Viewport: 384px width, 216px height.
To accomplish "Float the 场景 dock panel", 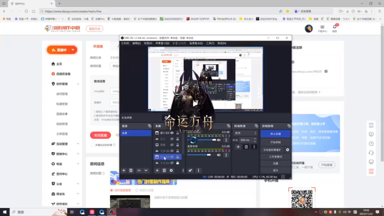I will (149, 126).
